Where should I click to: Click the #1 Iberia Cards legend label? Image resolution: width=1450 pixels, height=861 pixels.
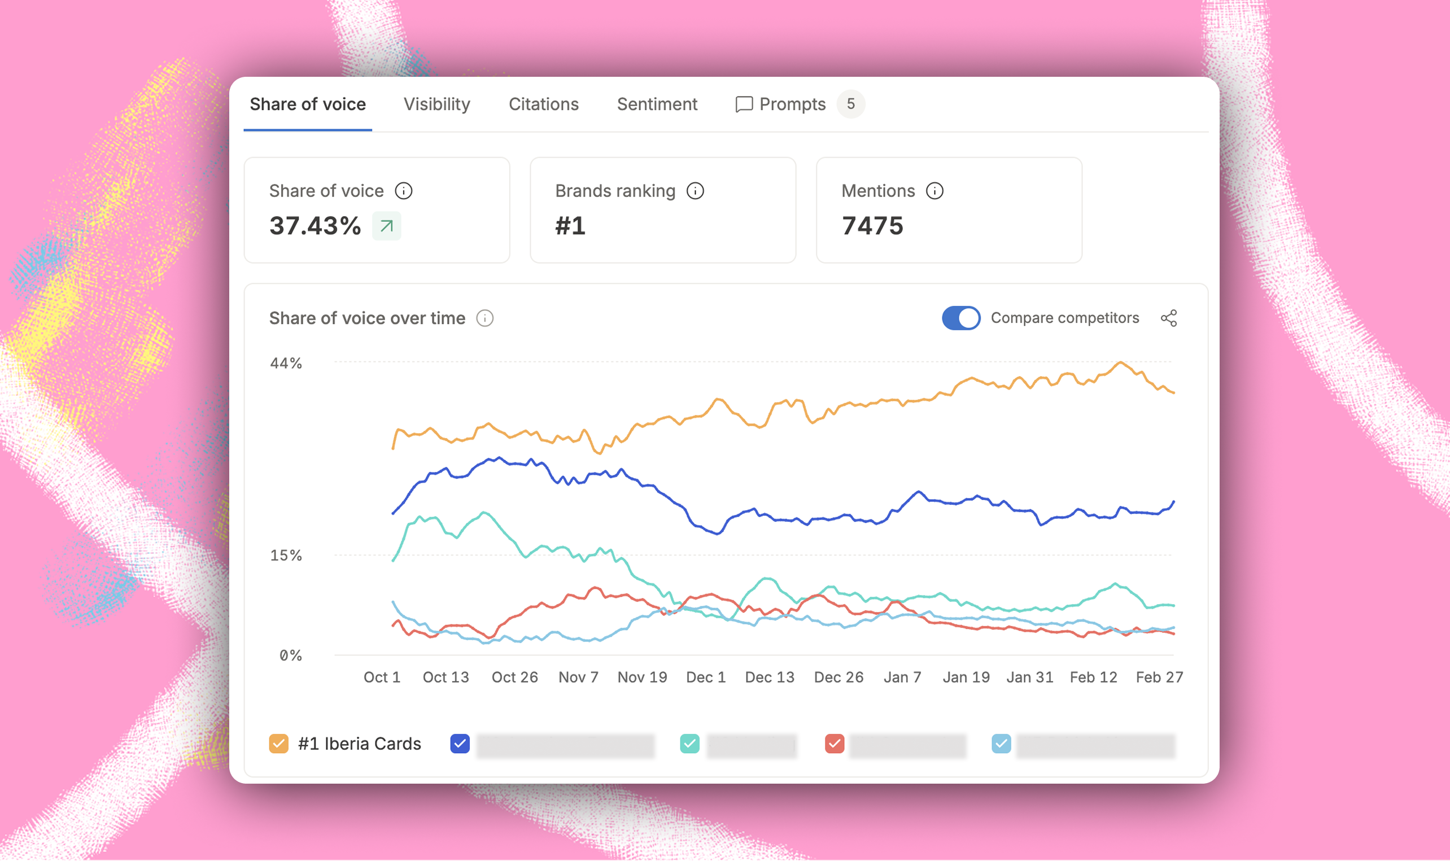[359, 744]
